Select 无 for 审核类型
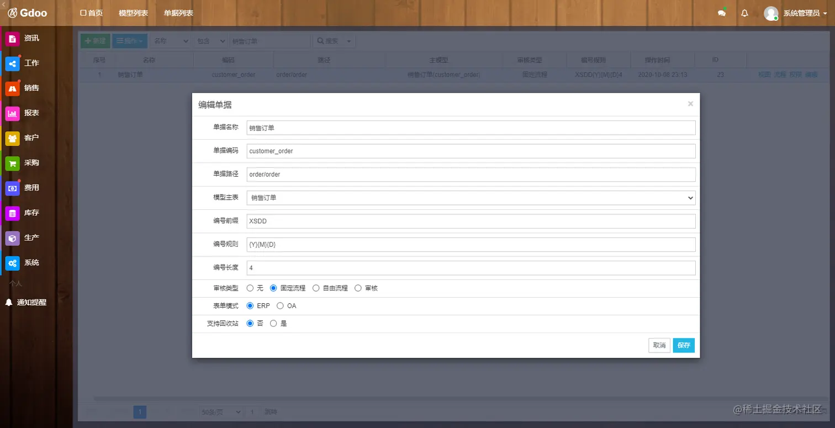This screenshot has height=428, width=835. pyautogui.click(x=250, y=288)
